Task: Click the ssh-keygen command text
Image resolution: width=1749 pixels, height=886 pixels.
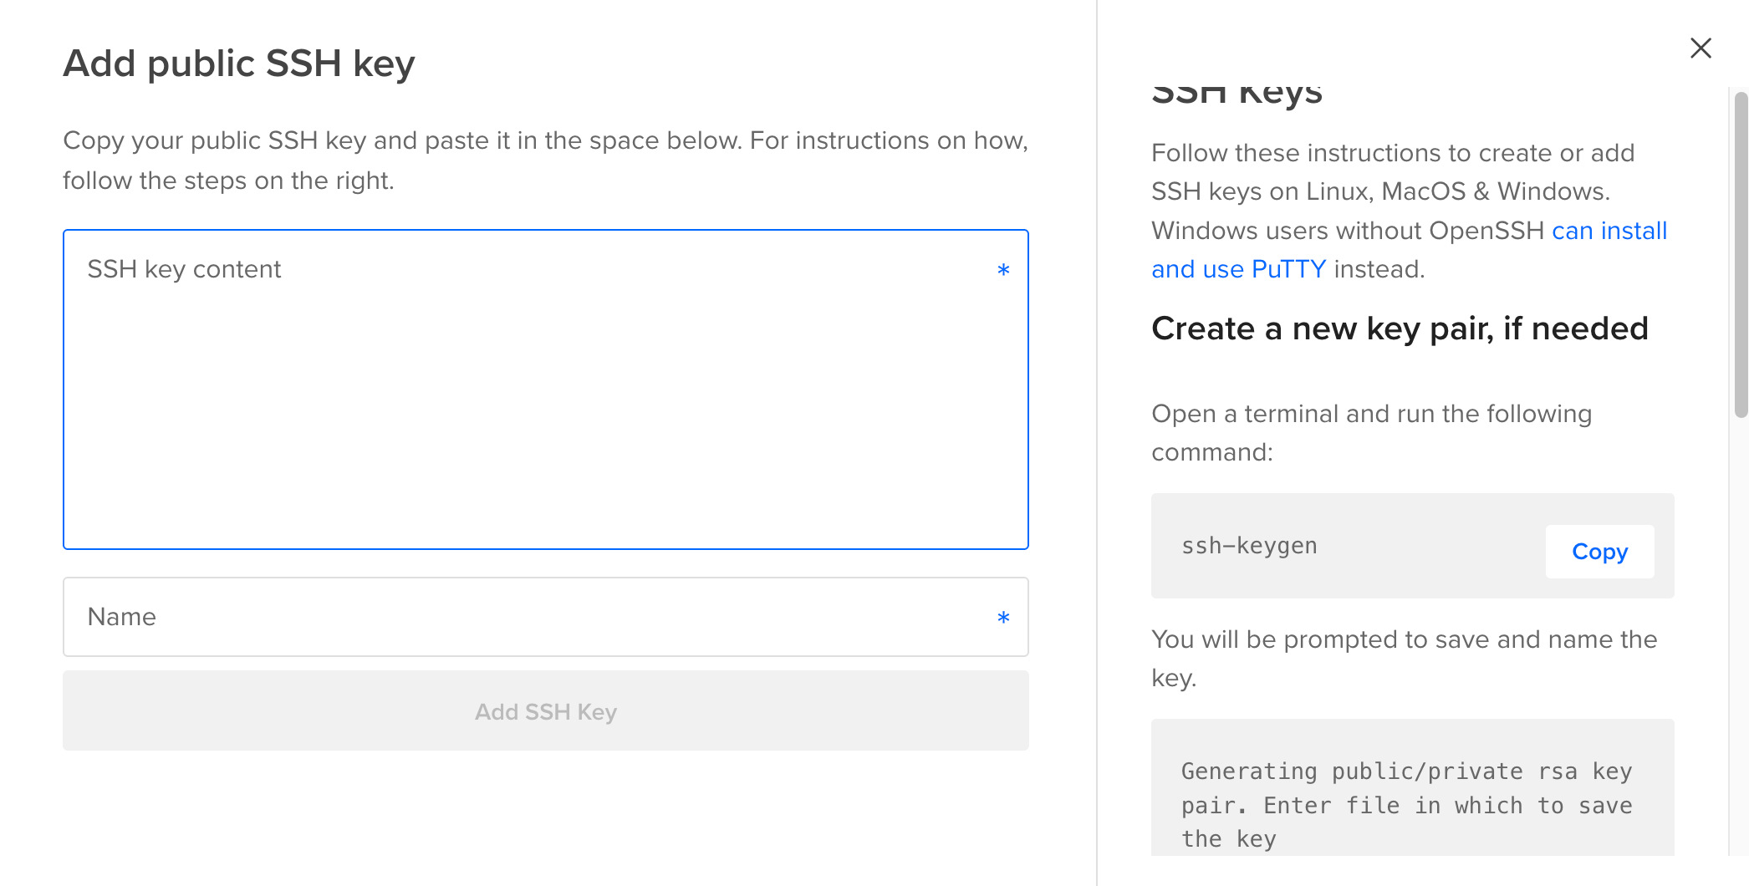Action: (x=1249, y=546)
